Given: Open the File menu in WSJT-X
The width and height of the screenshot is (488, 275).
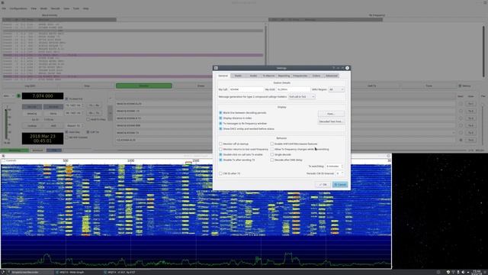Looking at the screenshot, I should pos(4,8).
